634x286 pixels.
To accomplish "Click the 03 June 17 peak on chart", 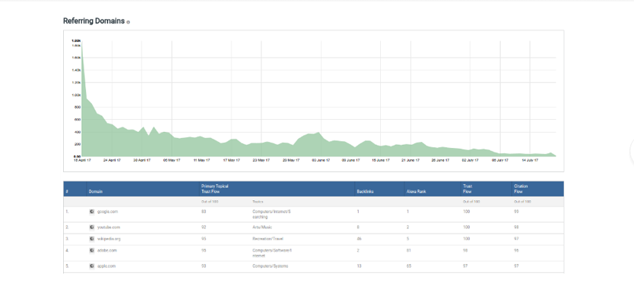I will pos(319,132).
